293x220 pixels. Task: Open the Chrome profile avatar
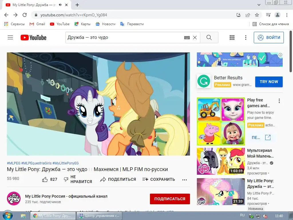[278, 15]
